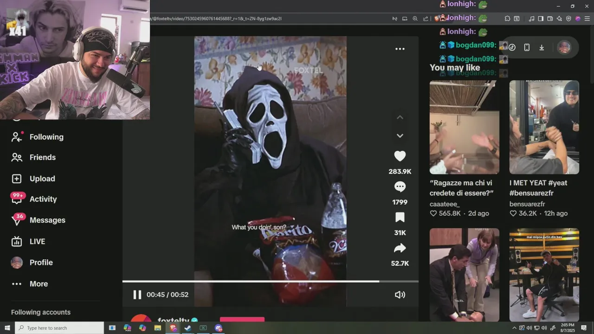Open File Explorer from the taskbar
The width and height of the screenshot is (594, 334).
tap(158, 328)
